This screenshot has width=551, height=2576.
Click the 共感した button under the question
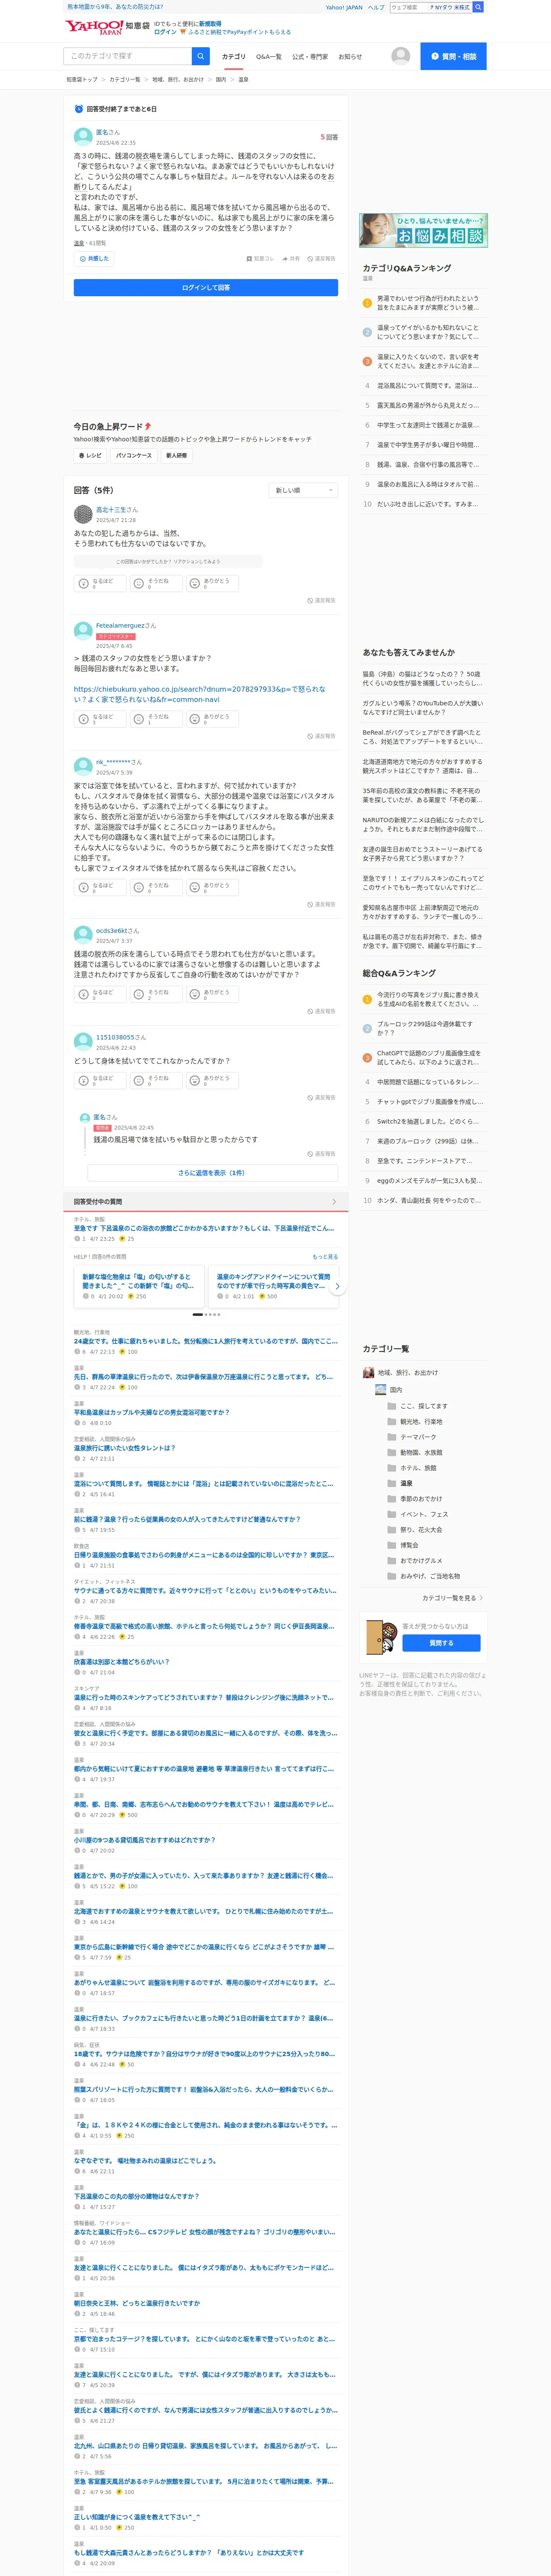point(94,258)
